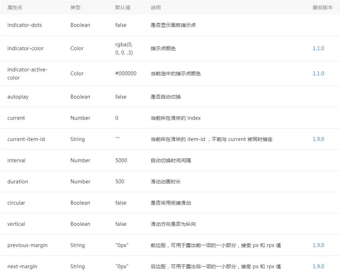This screenshot has height=276, width=340.
Task: Click the empty-string default of current-item-id
Action: (x=117, y=138)
